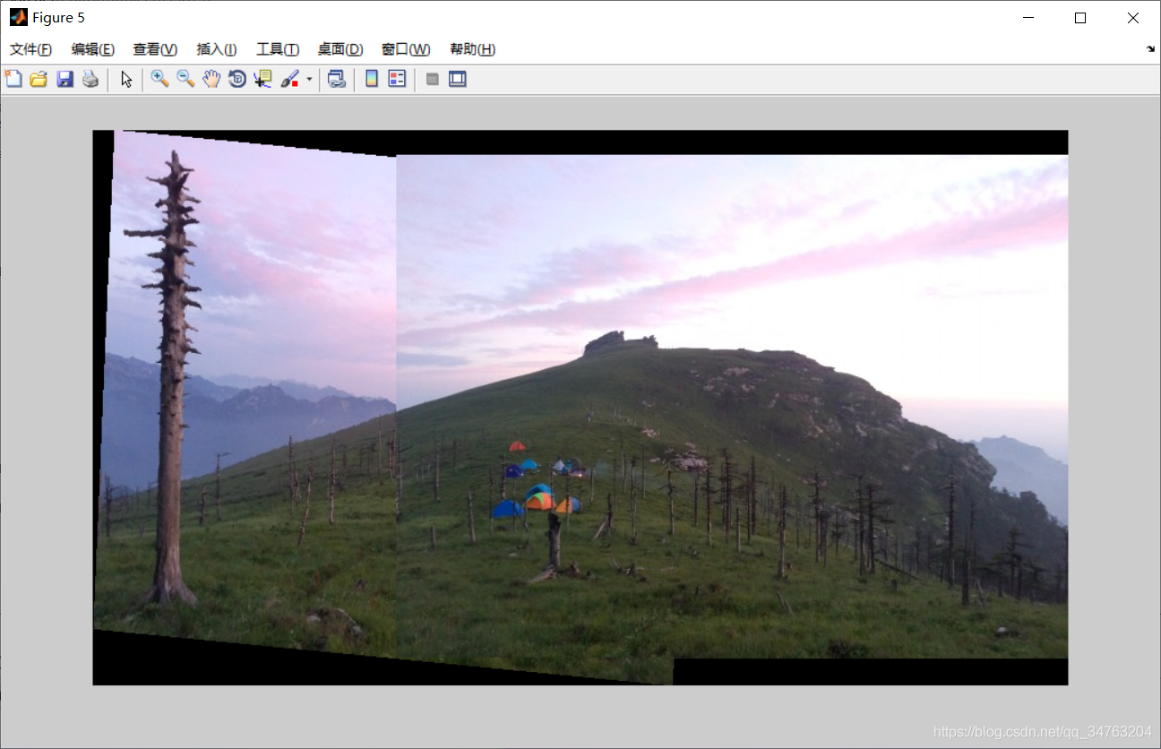Click the MATLAB icon in the title bar
The height and width of the screenshot is (749, 1161).
click(19, 17)
